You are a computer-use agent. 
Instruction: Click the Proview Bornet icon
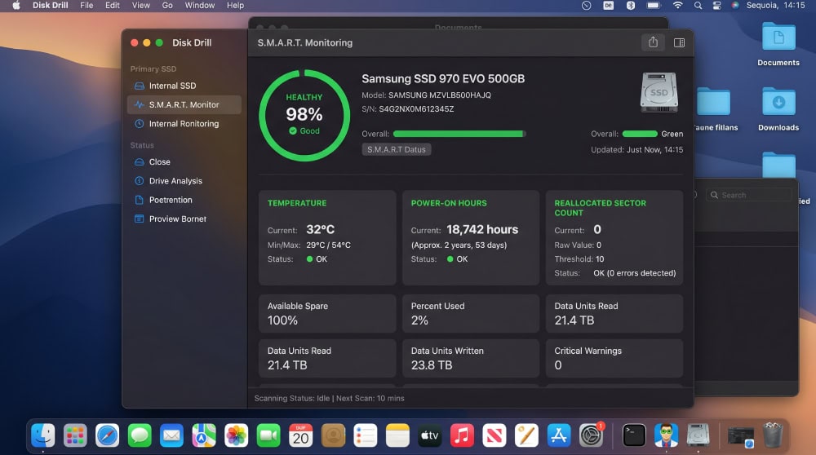click(139, 219)
